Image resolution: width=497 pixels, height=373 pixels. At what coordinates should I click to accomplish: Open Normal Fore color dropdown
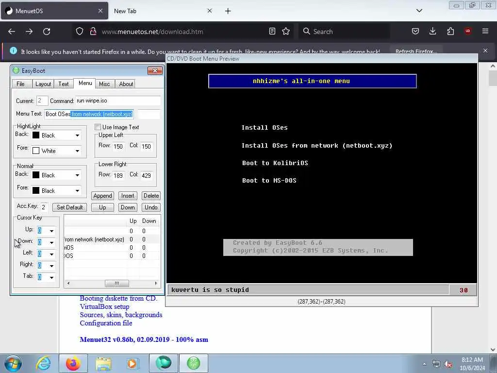pyautogui.click(x=77, y=190)
